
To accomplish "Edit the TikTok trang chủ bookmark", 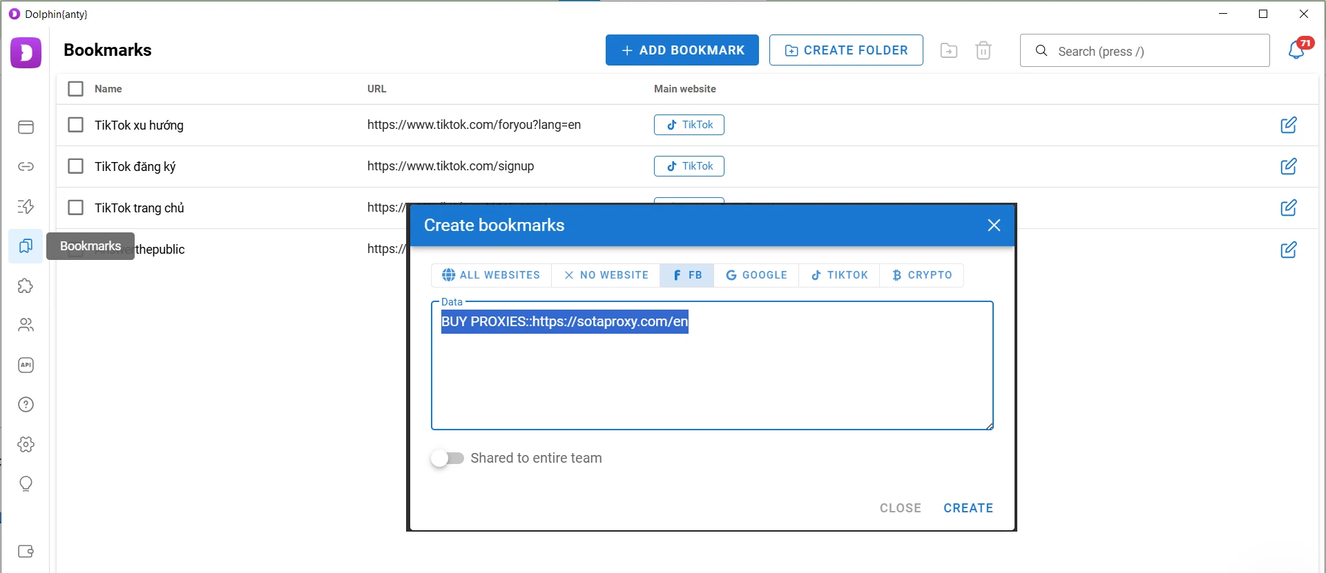I will point(1289,208).
